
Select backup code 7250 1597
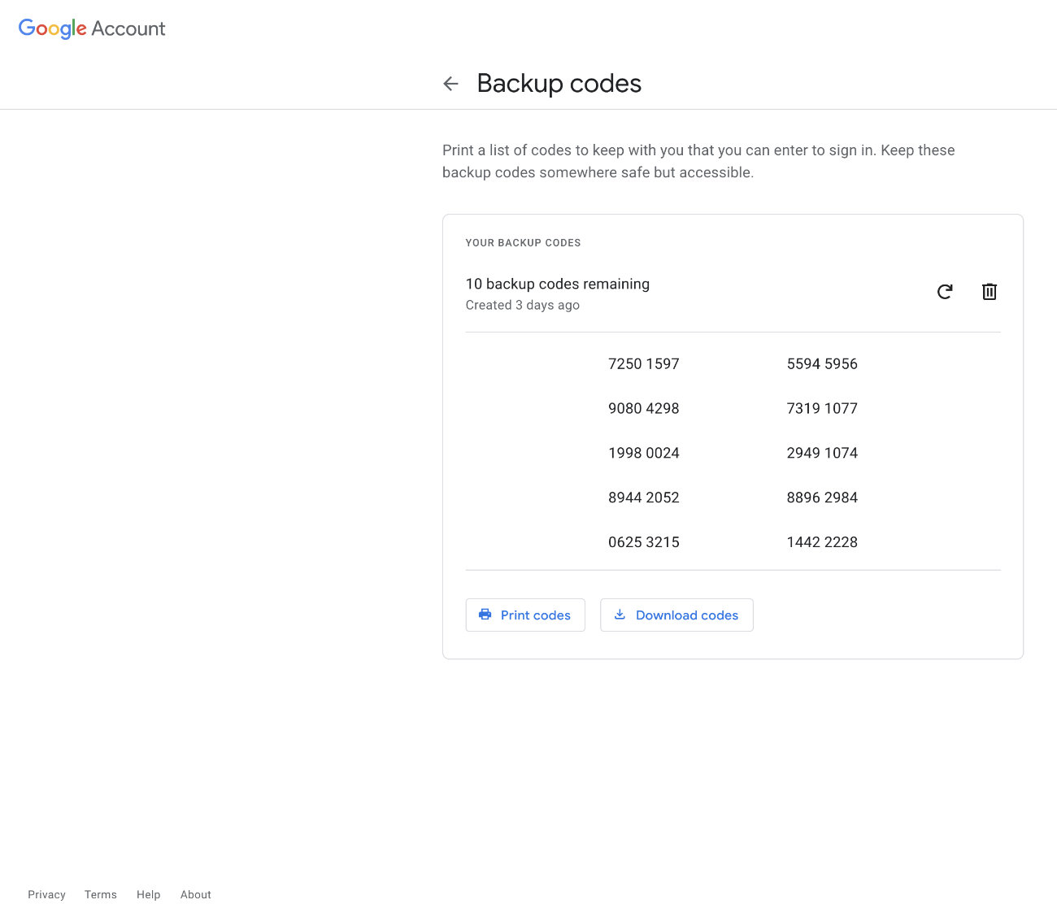pyautogui.click(x=644, y=363)
